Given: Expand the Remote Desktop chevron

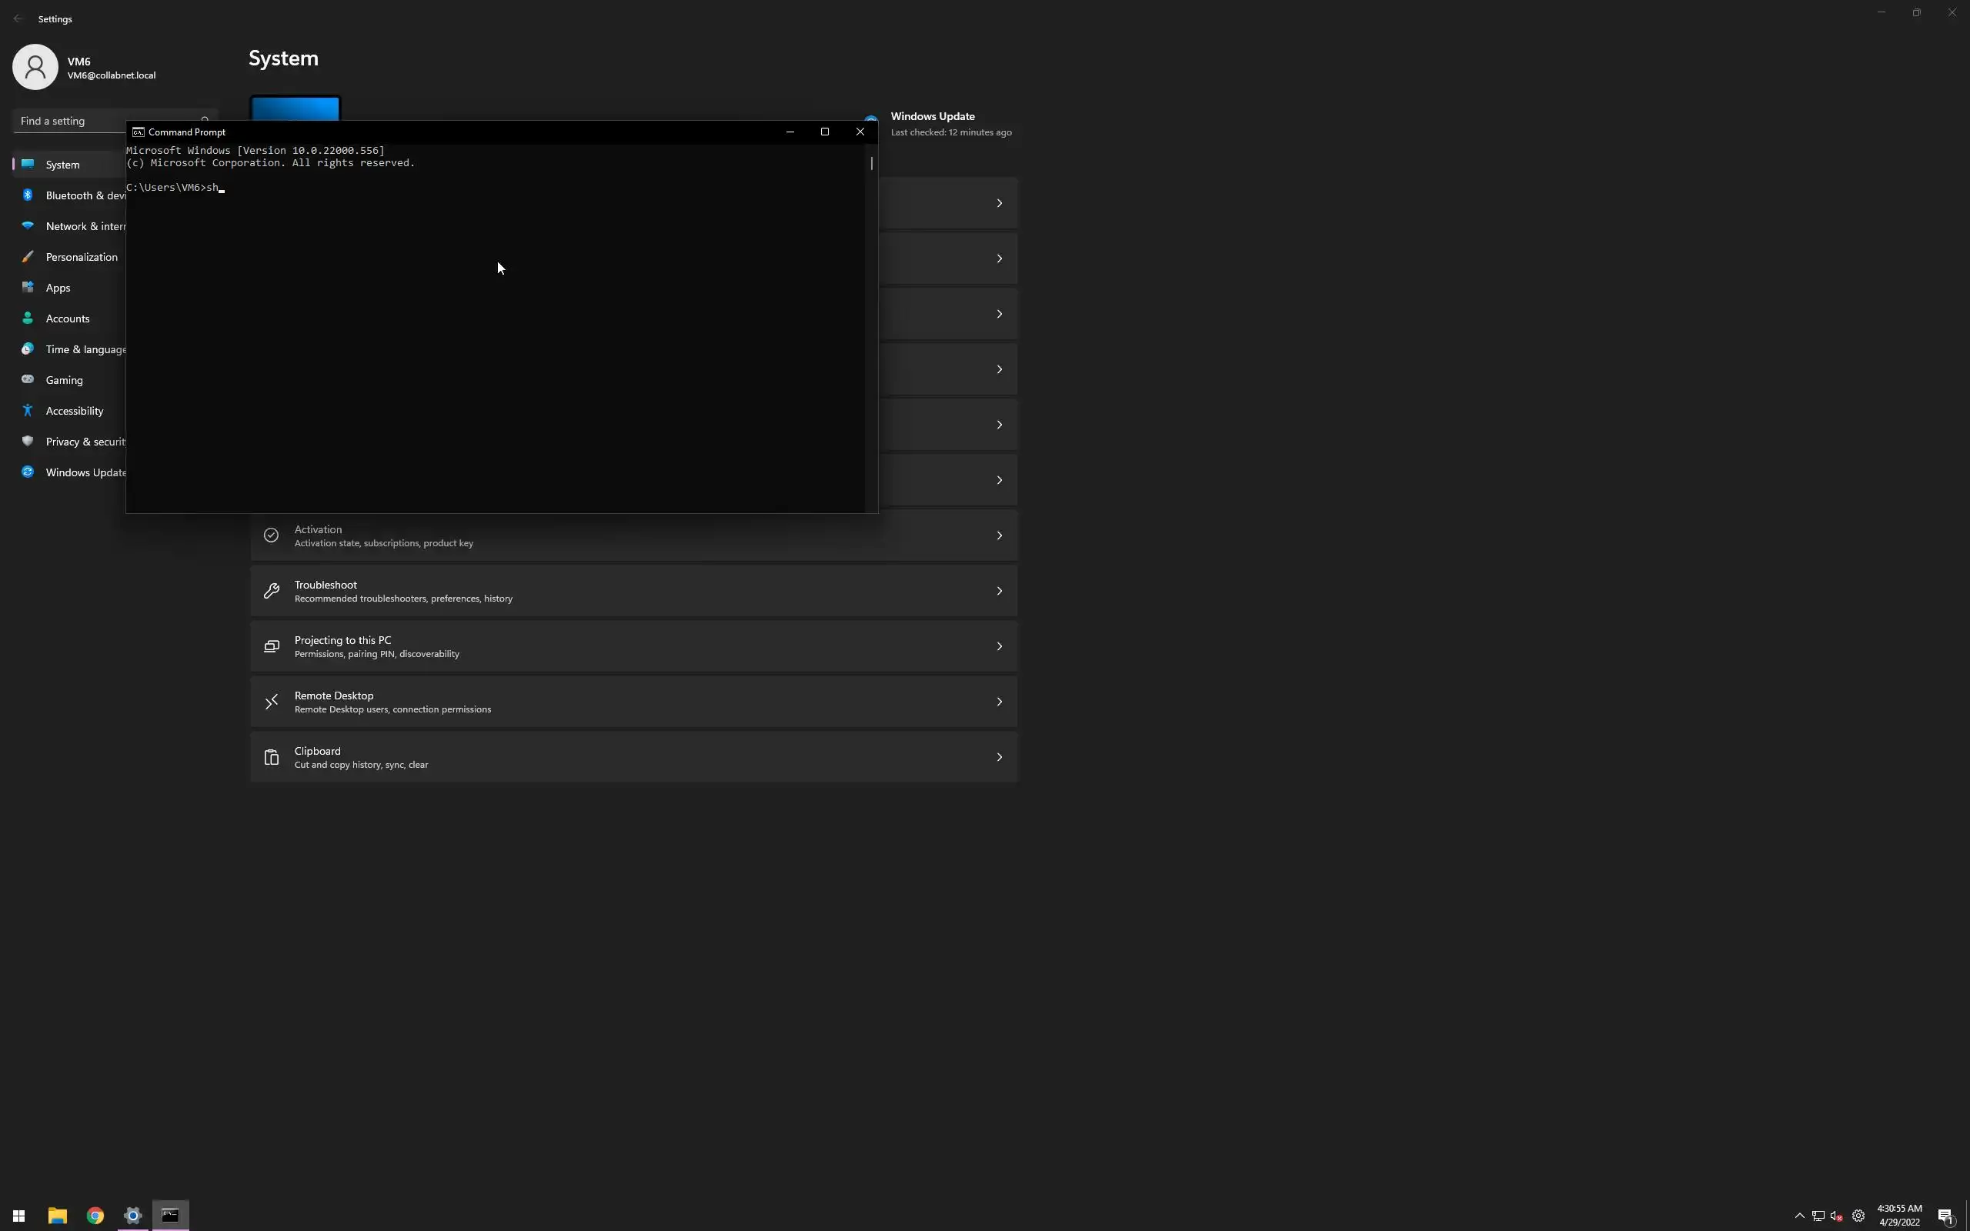Looking at the screenshot, I should [x=999, y=702].
